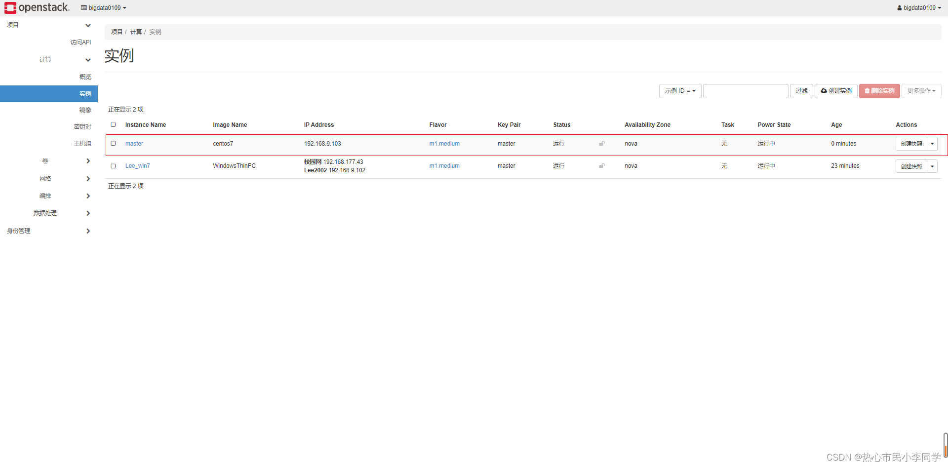
Task: Open 概览 in sidebar
Action: tap(85, 77)
